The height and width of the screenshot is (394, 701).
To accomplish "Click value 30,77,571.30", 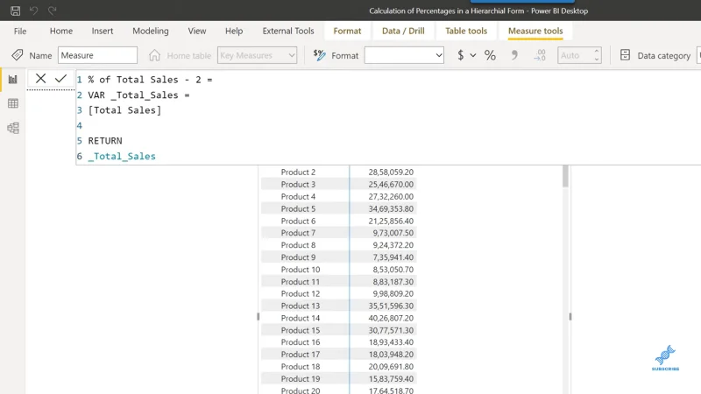I will 391,330.
